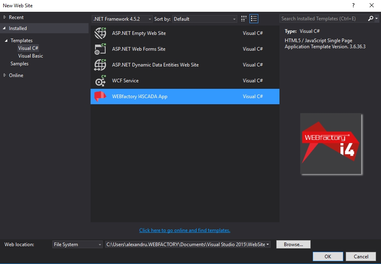
Task: Select the ASP.NET Web Forms Site template
Action: [x=185, y=49]
